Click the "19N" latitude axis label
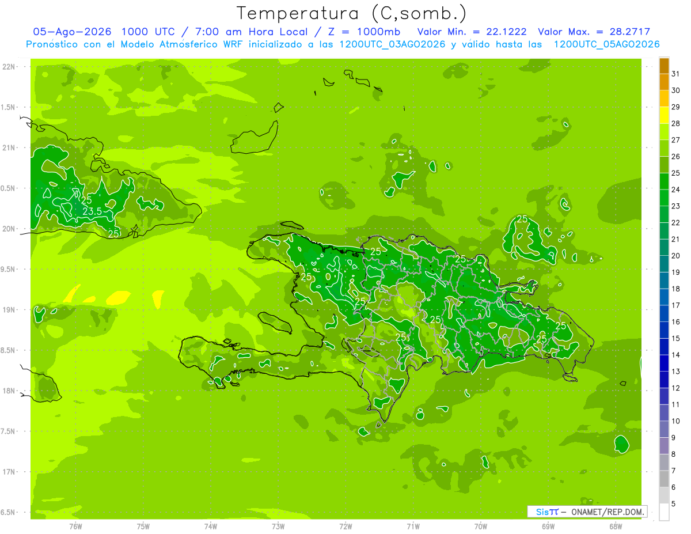The image size is (691, 534). pos(8,309)
